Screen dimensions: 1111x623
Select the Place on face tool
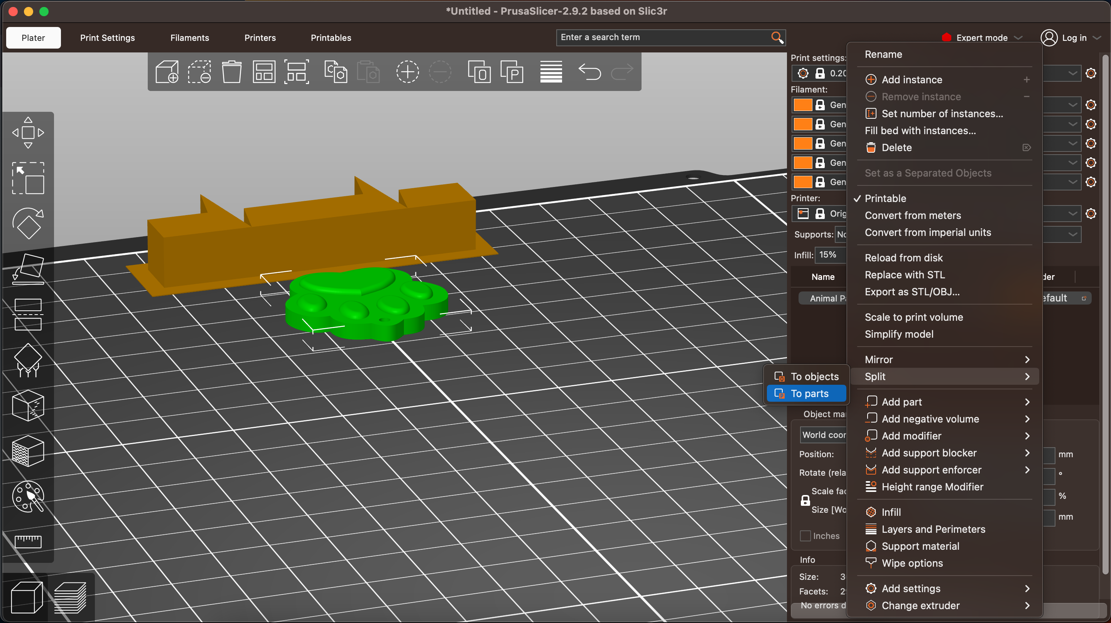(28, 269)
